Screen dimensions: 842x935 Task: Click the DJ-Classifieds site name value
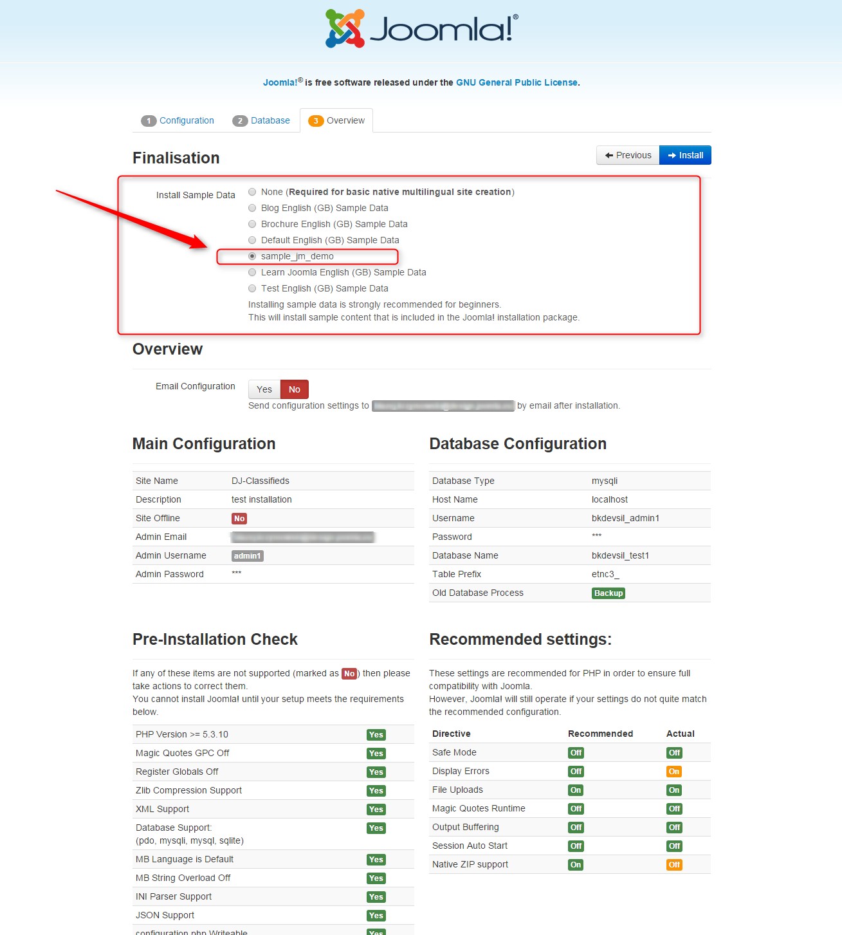pyautogui.click(x=261, y=481)
